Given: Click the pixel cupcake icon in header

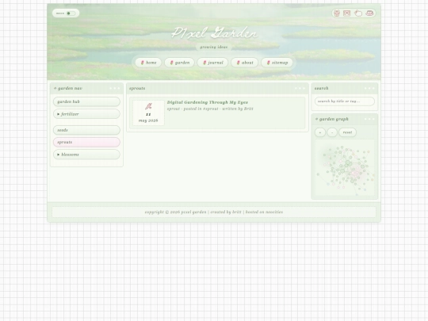Looking at the screenshot, I should coord(337,13).
